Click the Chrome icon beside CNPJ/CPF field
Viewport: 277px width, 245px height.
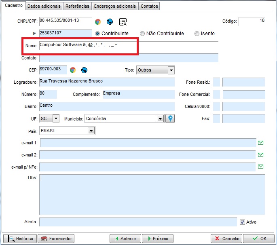98,22
